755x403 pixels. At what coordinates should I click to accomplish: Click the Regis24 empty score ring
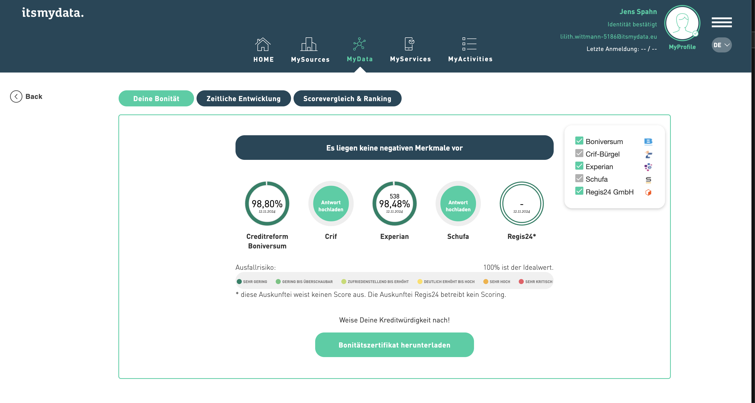point(522,204)
